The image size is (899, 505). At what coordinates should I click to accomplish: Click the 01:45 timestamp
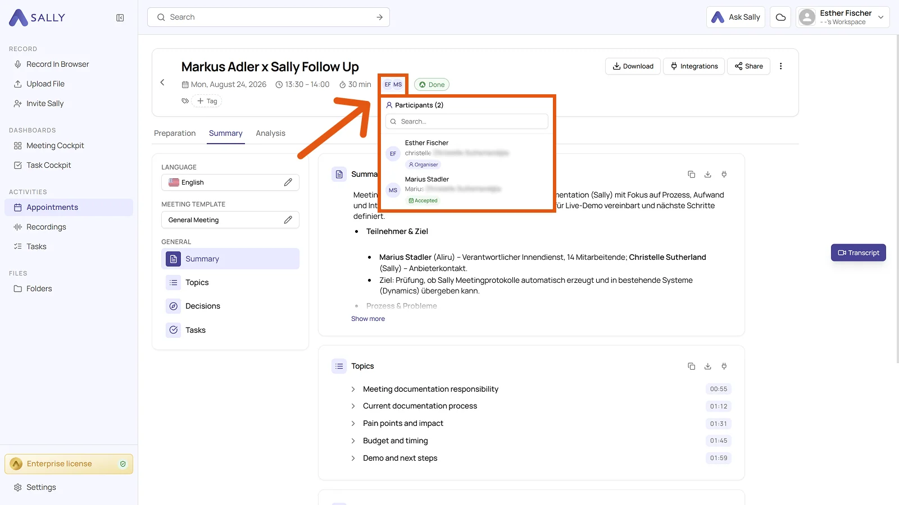click(x=719, y=441)
